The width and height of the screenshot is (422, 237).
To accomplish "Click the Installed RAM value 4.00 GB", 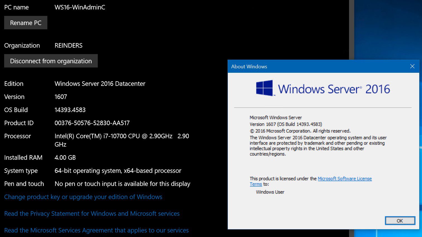I will coord(65,158).
